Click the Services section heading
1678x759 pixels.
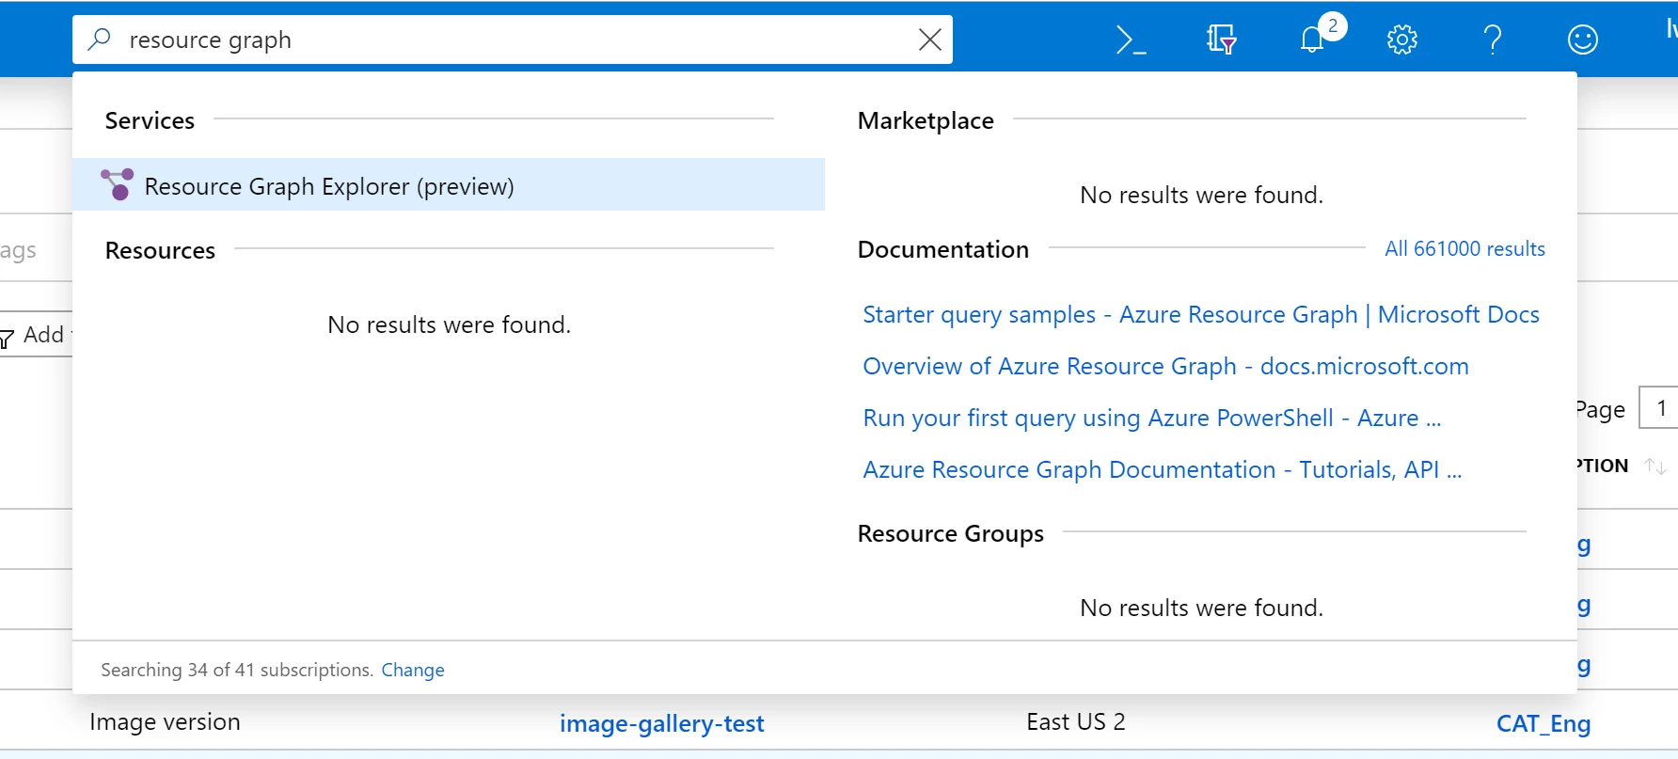(x=150, y=120)
